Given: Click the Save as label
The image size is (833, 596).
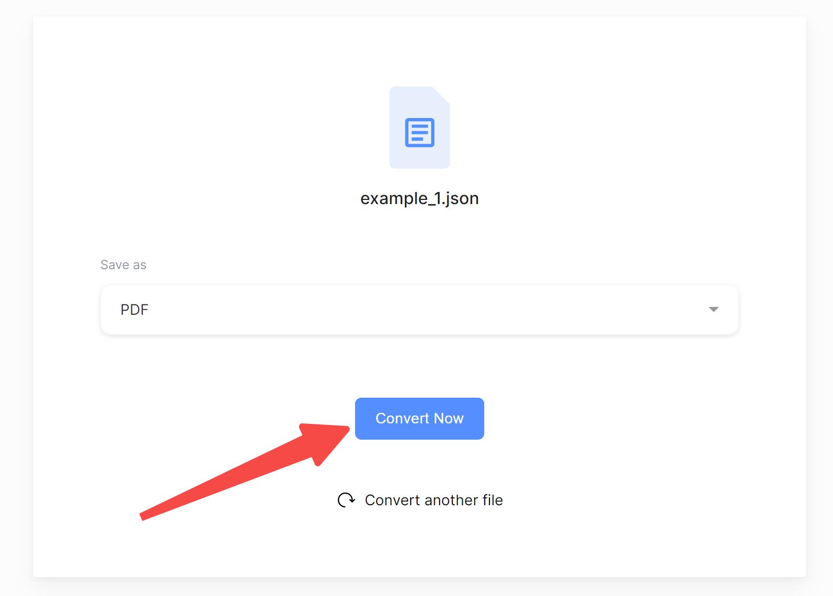Looking at the screenshot, I should coord(123,265).
